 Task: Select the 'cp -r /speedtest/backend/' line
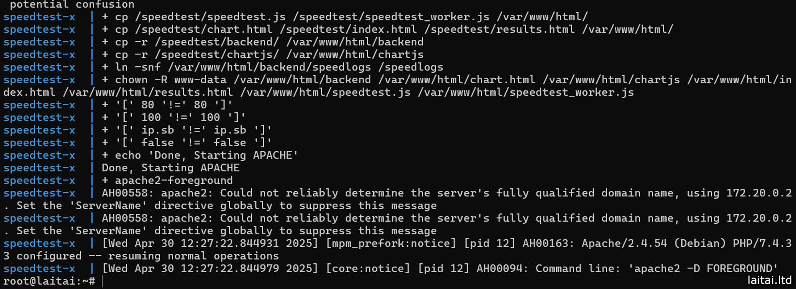point(262,42)
